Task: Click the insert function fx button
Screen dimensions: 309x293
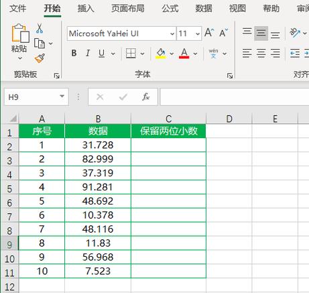Action: (146, 97)
